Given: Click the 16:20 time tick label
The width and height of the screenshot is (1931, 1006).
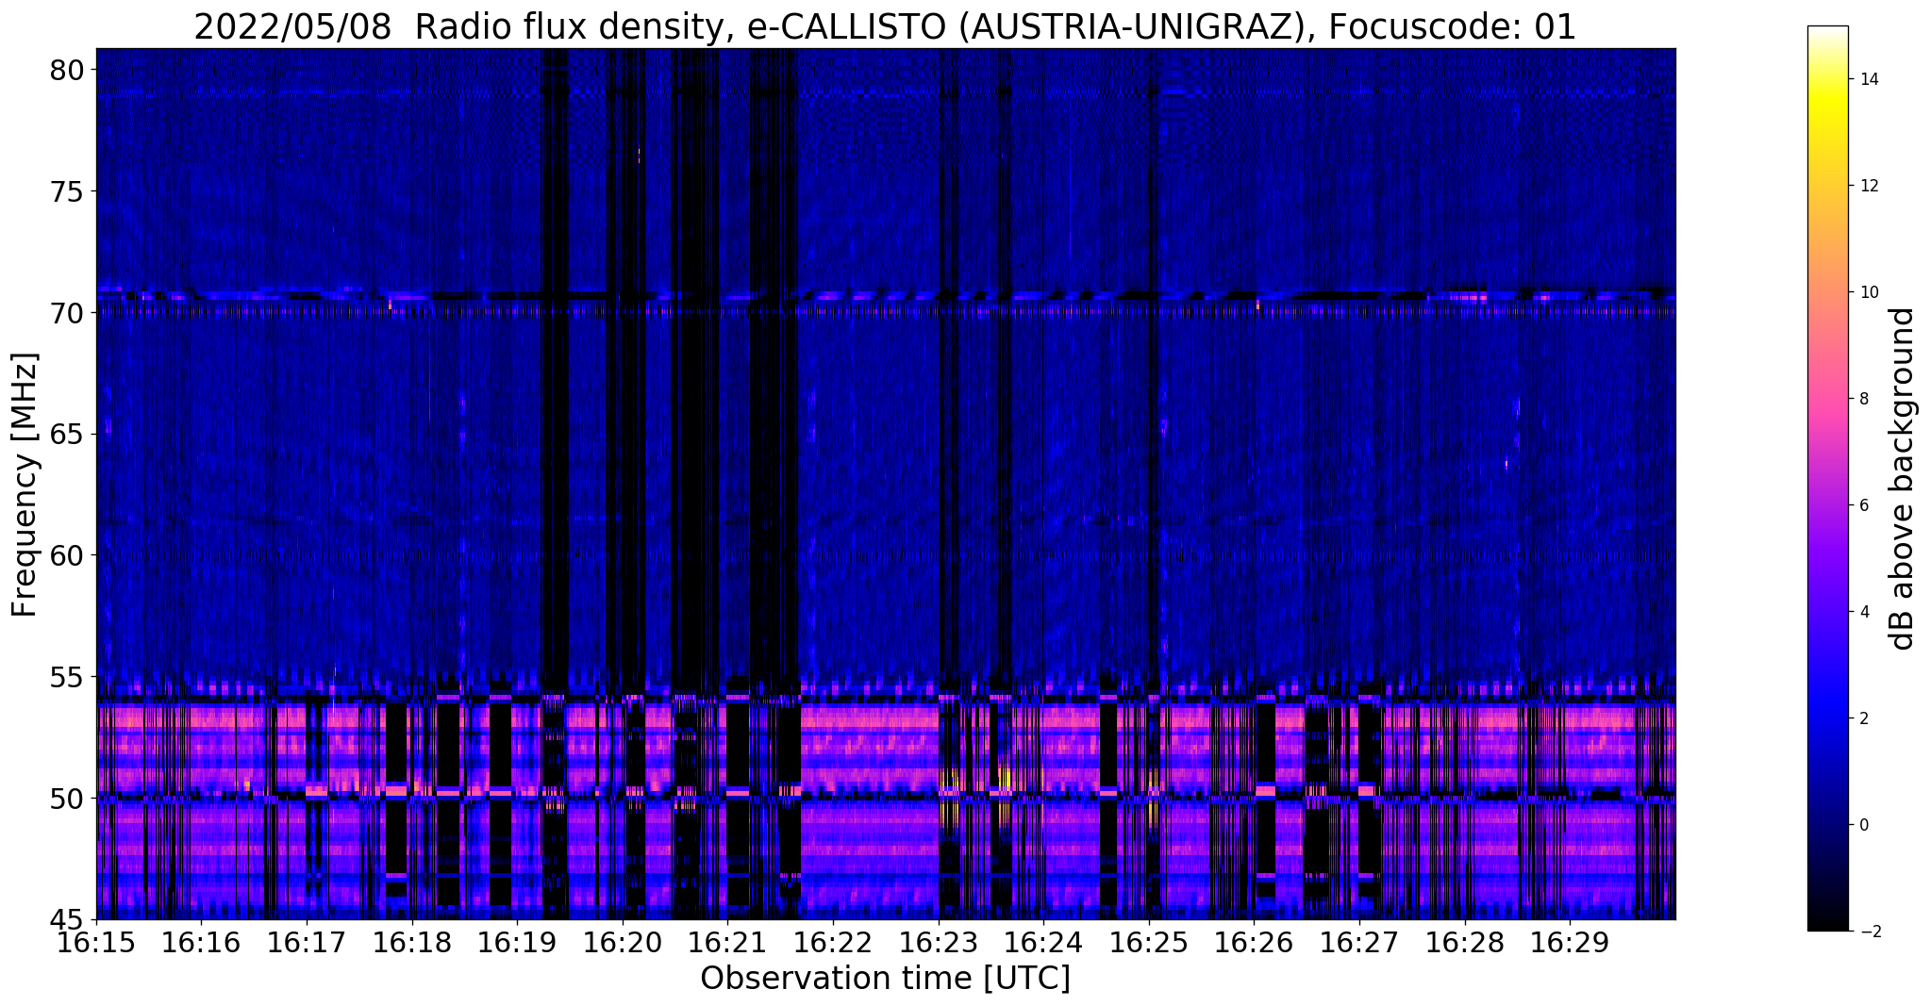Looking at the screenshot, I should pyautogui.click(x=623, y=942).
